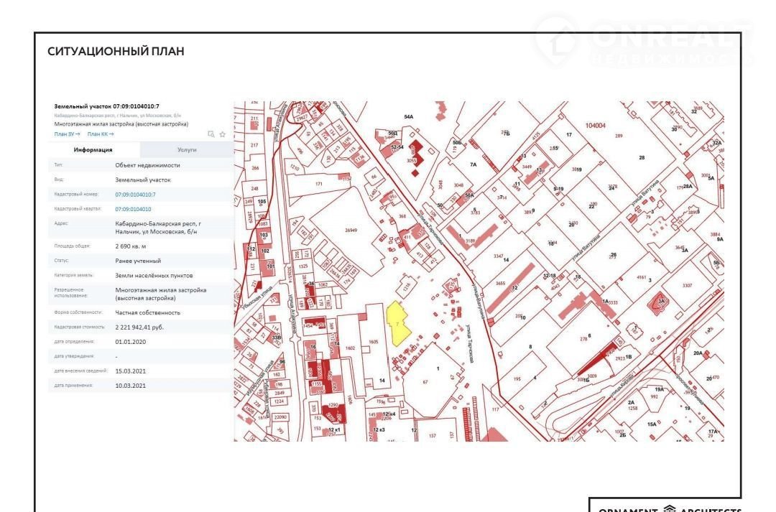The width and height of the screenshot is (776, 512).
Task: Select the yellow highlighted parcel 7
Action: 397,323
